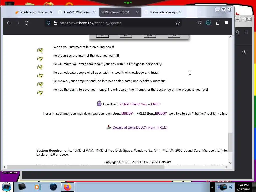
Task: Bookmark this page with the star
Action: 178,23
